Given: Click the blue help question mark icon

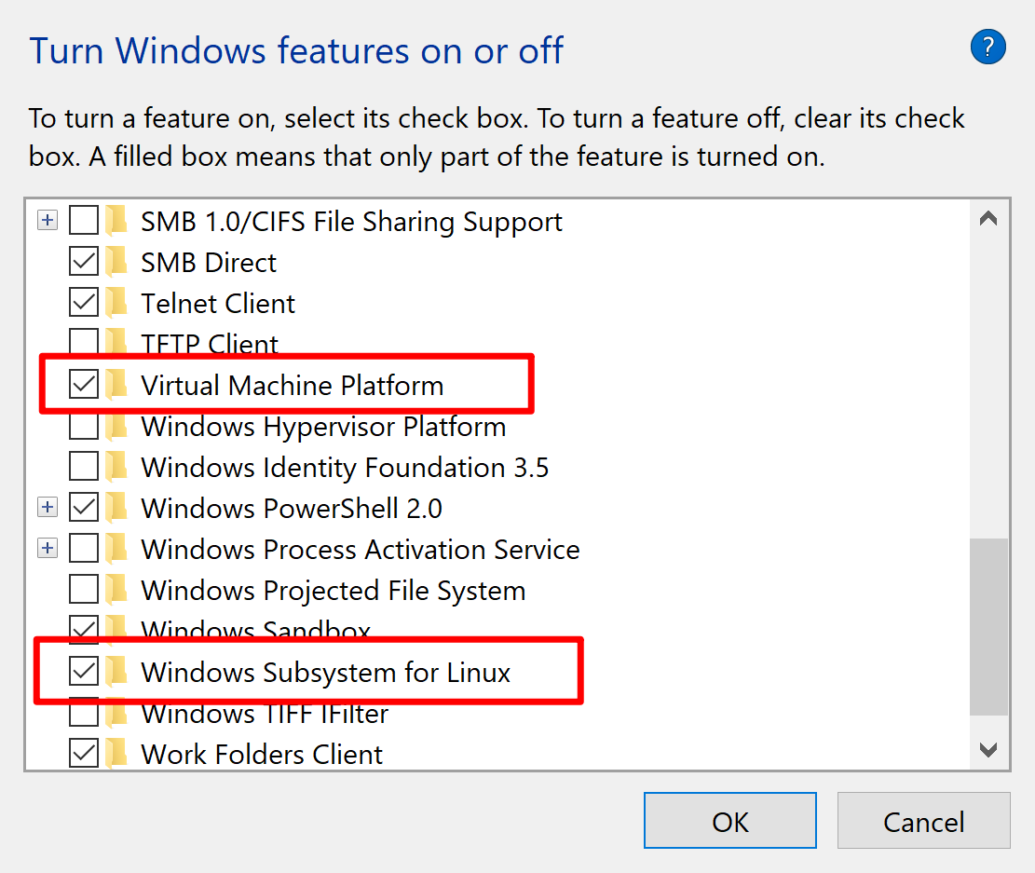Looking at the screenshot, I should tap(987, 47).
